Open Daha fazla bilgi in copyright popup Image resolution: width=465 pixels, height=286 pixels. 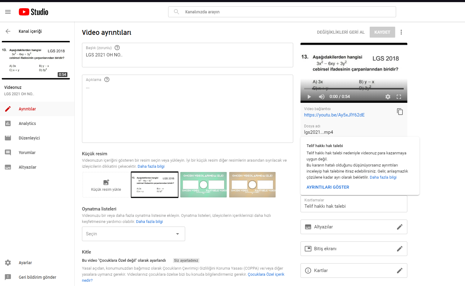tap(383, 177)
